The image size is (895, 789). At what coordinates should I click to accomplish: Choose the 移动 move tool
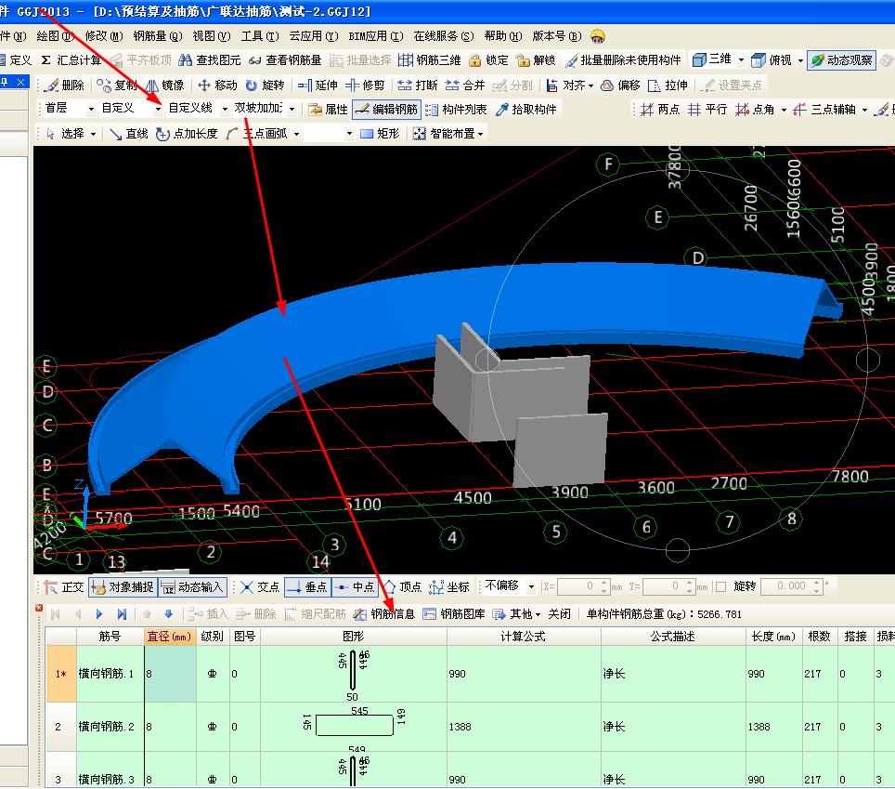[x=217, y=85]
